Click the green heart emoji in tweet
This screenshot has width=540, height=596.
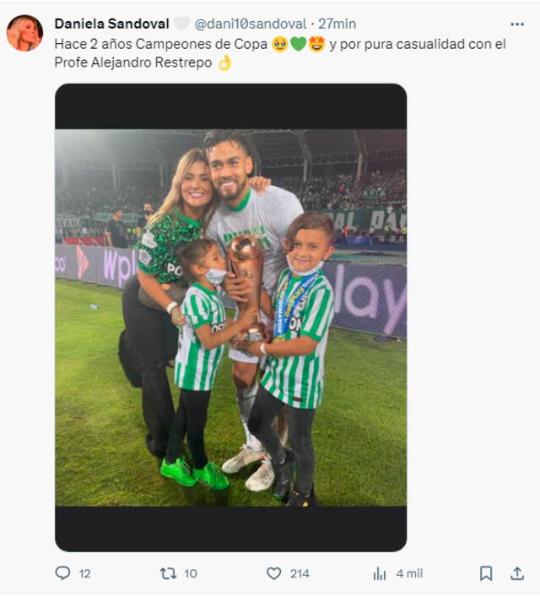click(299, 44)
